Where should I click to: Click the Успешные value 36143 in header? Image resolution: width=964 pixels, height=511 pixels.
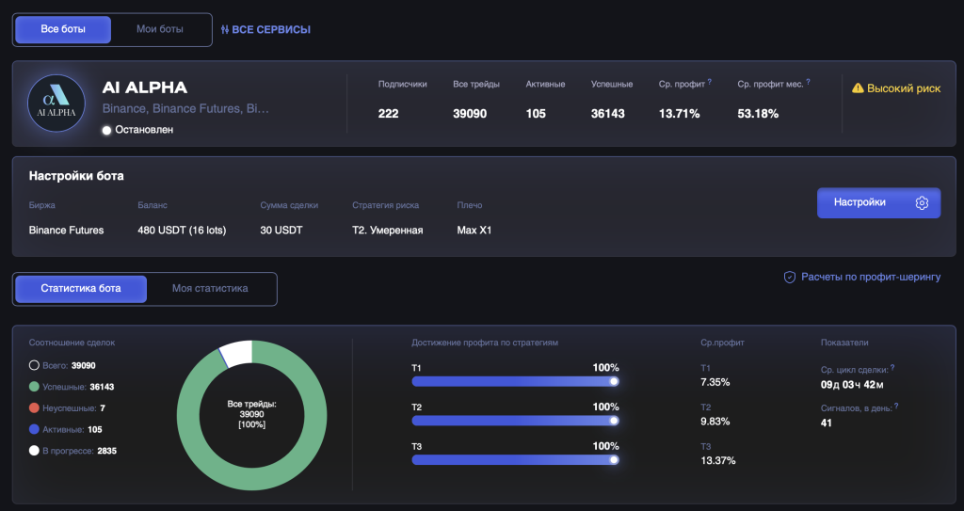point(608,114)
